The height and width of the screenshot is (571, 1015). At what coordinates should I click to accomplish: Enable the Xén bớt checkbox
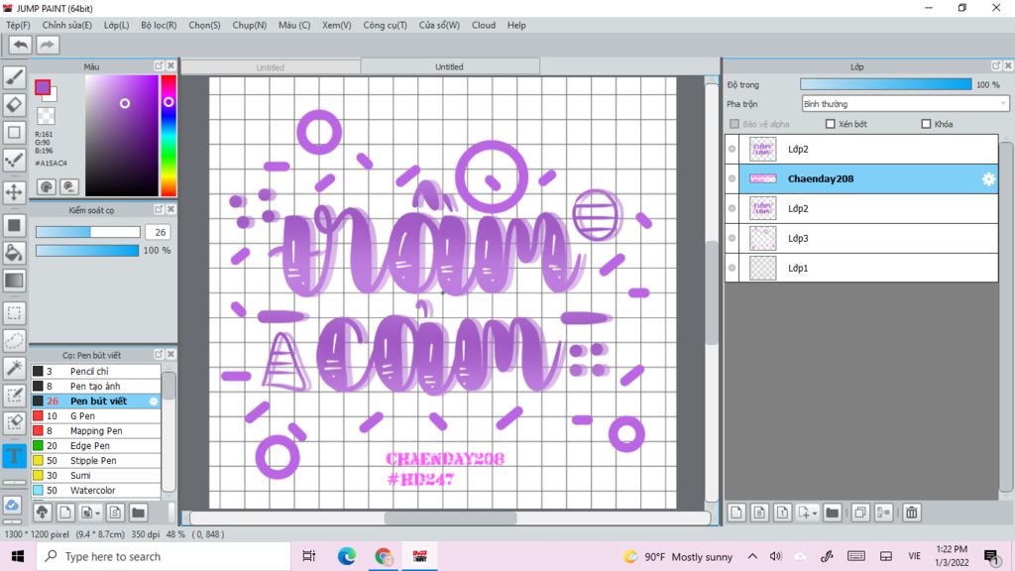(x=830, y=124)
